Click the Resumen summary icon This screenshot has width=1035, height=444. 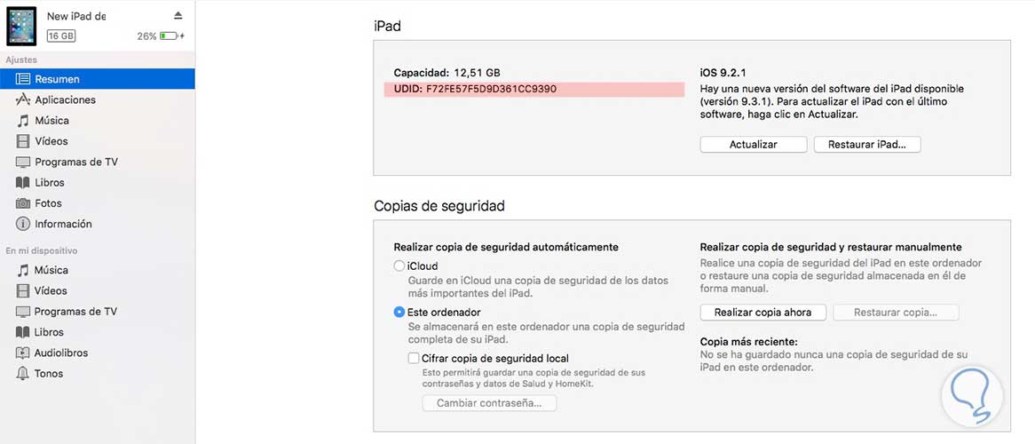pyautogui.click(x=23, y=79)
